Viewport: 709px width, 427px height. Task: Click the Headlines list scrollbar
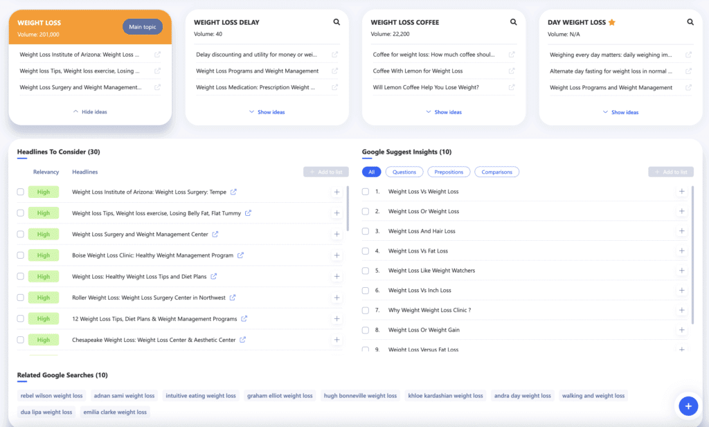[348, 208]
